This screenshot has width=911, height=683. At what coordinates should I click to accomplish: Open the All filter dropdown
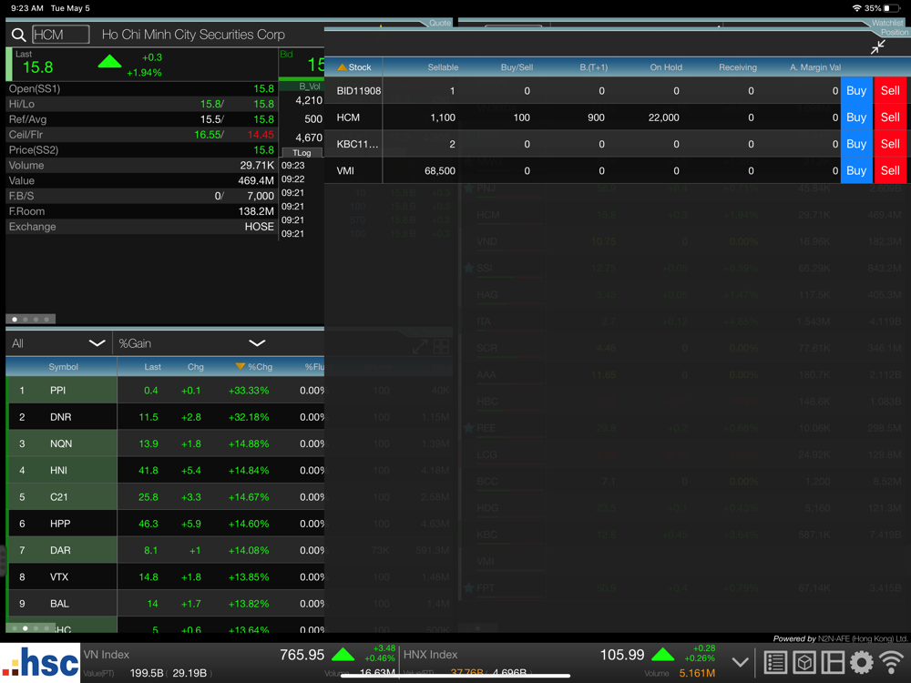[58, 343]
